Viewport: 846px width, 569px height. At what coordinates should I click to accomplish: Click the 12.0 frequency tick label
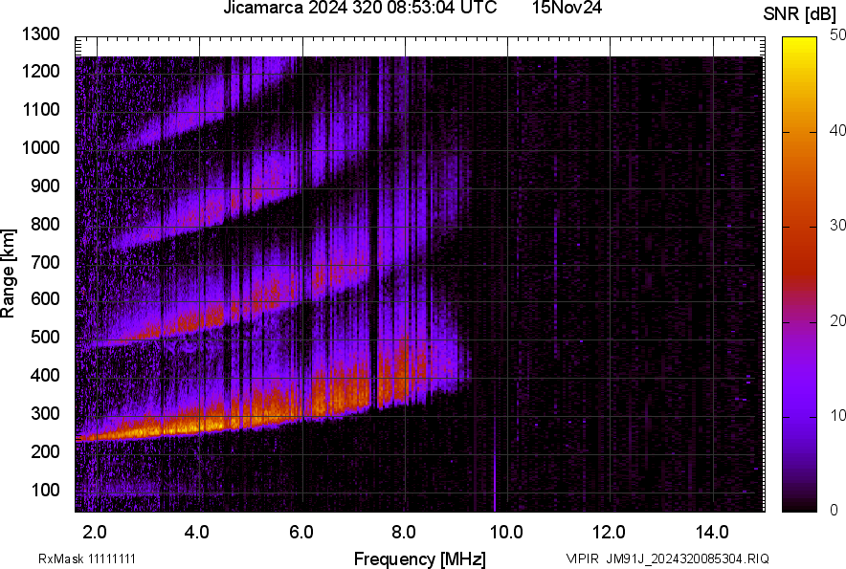tap(610, 531)
